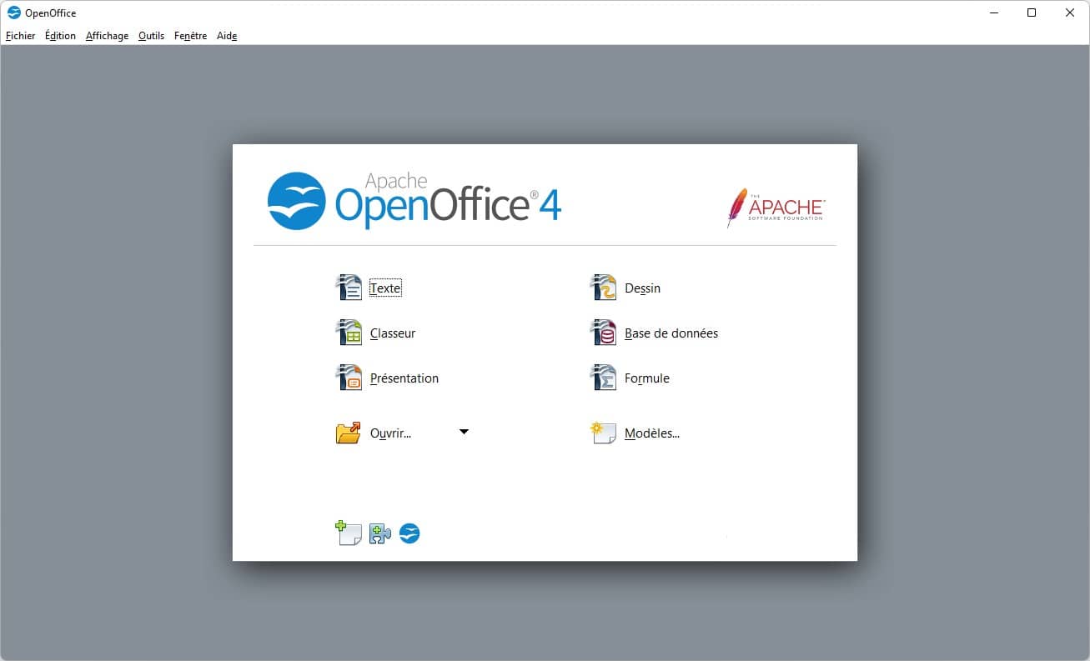
Task: Click the Classeur spreadsheet icon
Action: (349, 333)
